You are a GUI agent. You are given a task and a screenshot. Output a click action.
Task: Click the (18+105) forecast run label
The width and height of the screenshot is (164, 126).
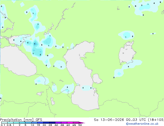[156, 120]
